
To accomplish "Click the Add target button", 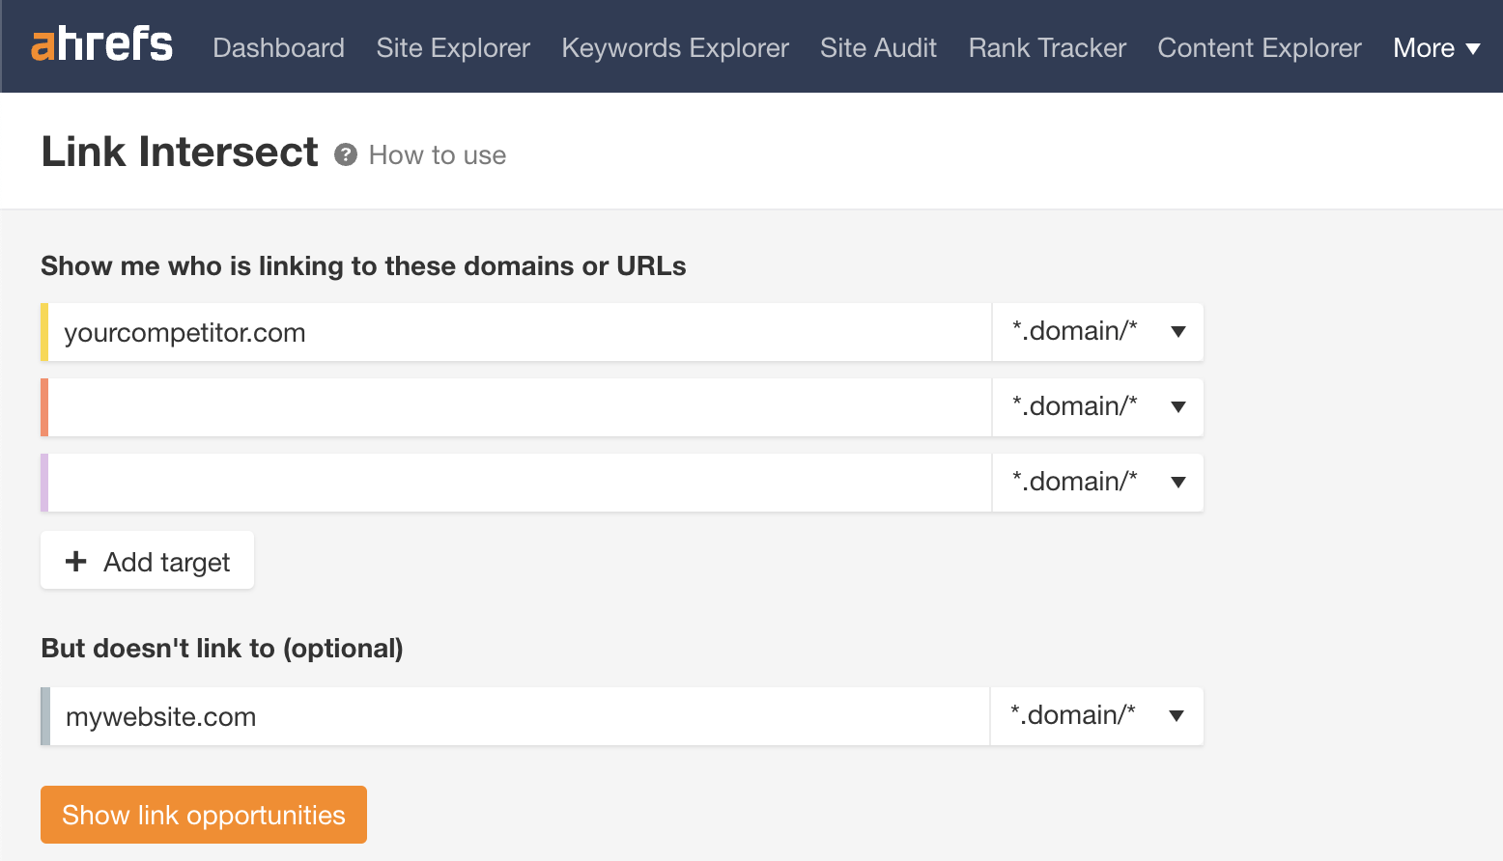I will (x=147, y=560).
